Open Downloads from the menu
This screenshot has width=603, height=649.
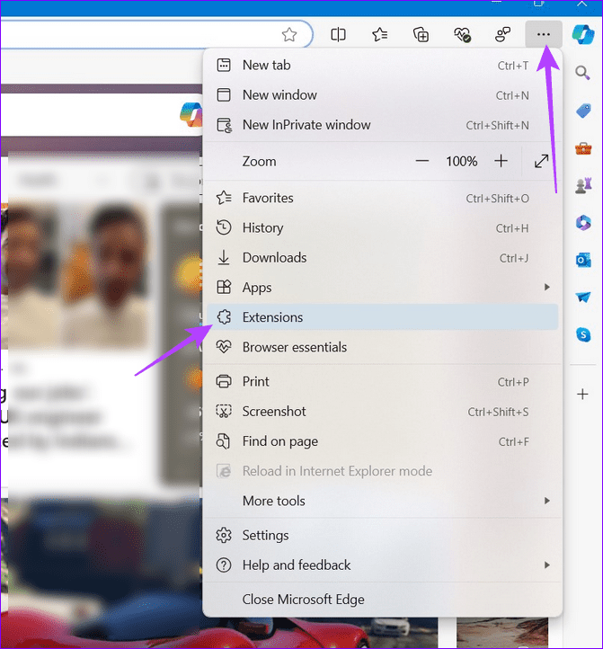tap(383, 258)
